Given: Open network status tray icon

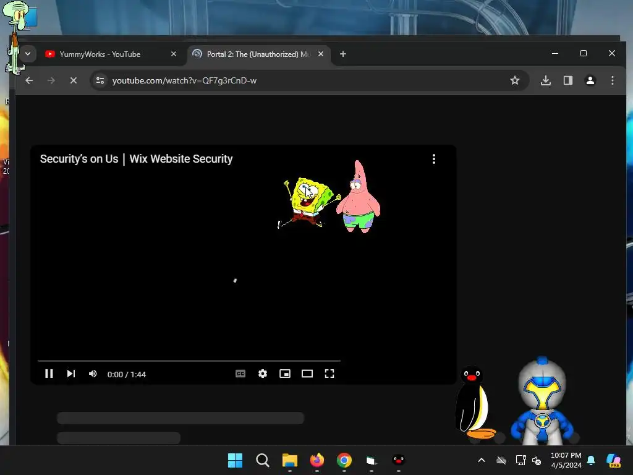Looking at the screenshot, I should 520,460.
